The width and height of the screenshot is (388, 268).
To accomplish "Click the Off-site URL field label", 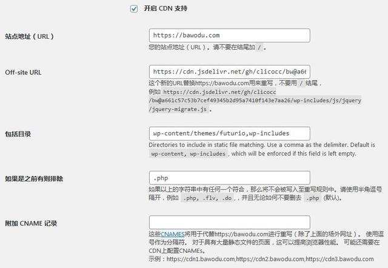I will pyautogui.click(x=23, y=72).
